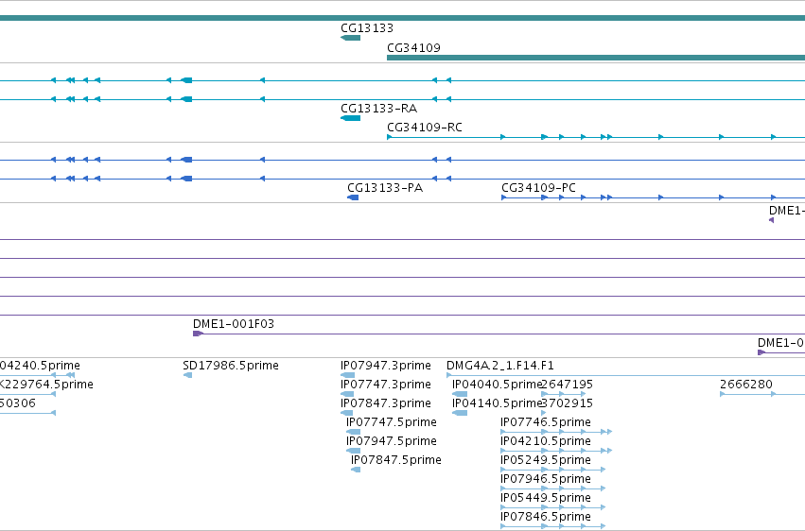Click the CG13133-PA coding glyph
Image resolution: width=805 pixels, height=531 pixels.
(x=353, y=197)
